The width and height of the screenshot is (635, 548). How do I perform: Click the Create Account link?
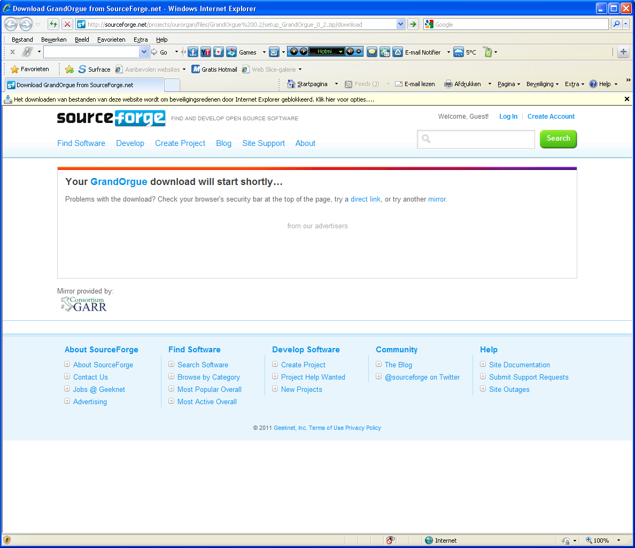[551, 116]
